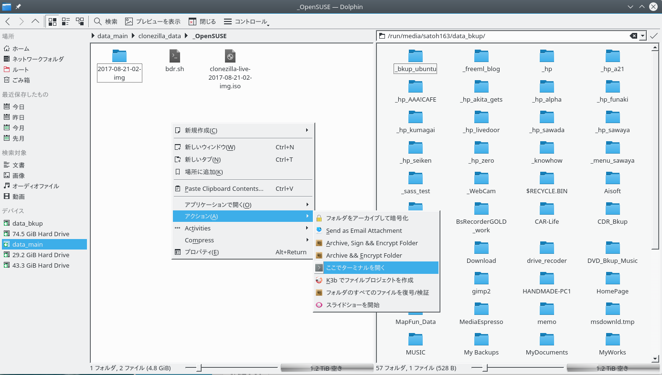
Task: Select the bdr.sh script file
Action: point(175,61)
